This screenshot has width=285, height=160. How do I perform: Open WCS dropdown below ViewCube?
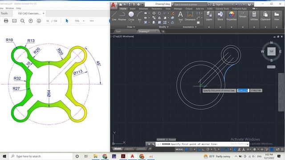tap(271, 67)
